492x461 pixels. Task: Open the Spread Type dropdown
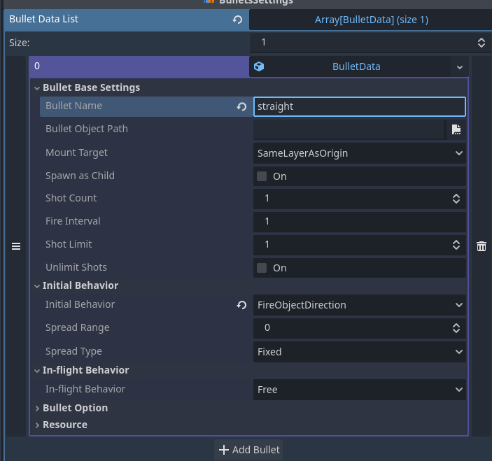[x=360, y=352]
